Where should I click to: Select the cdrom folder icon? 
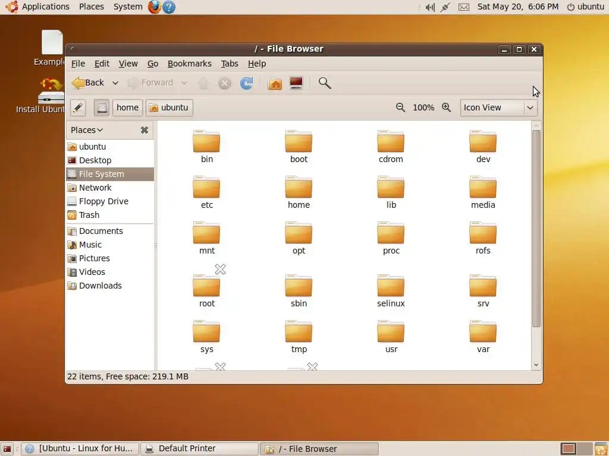(x=391, y=141)
